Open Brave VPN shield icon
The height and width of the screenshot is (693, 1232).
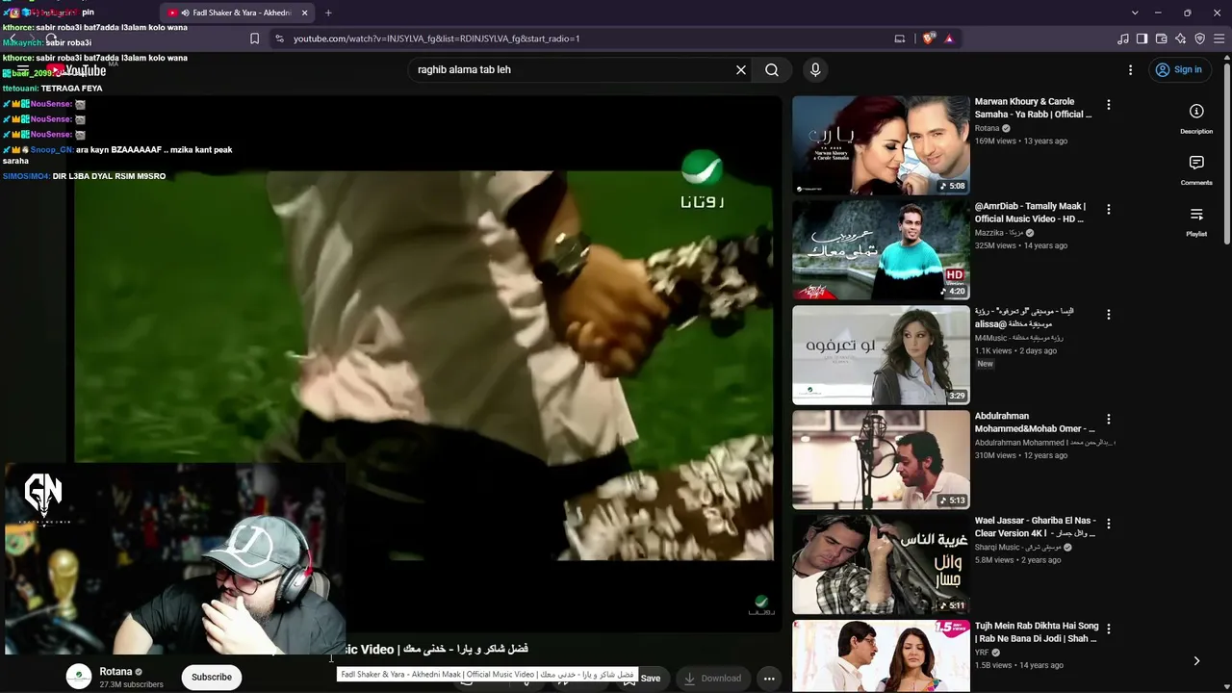point(1200,38)
